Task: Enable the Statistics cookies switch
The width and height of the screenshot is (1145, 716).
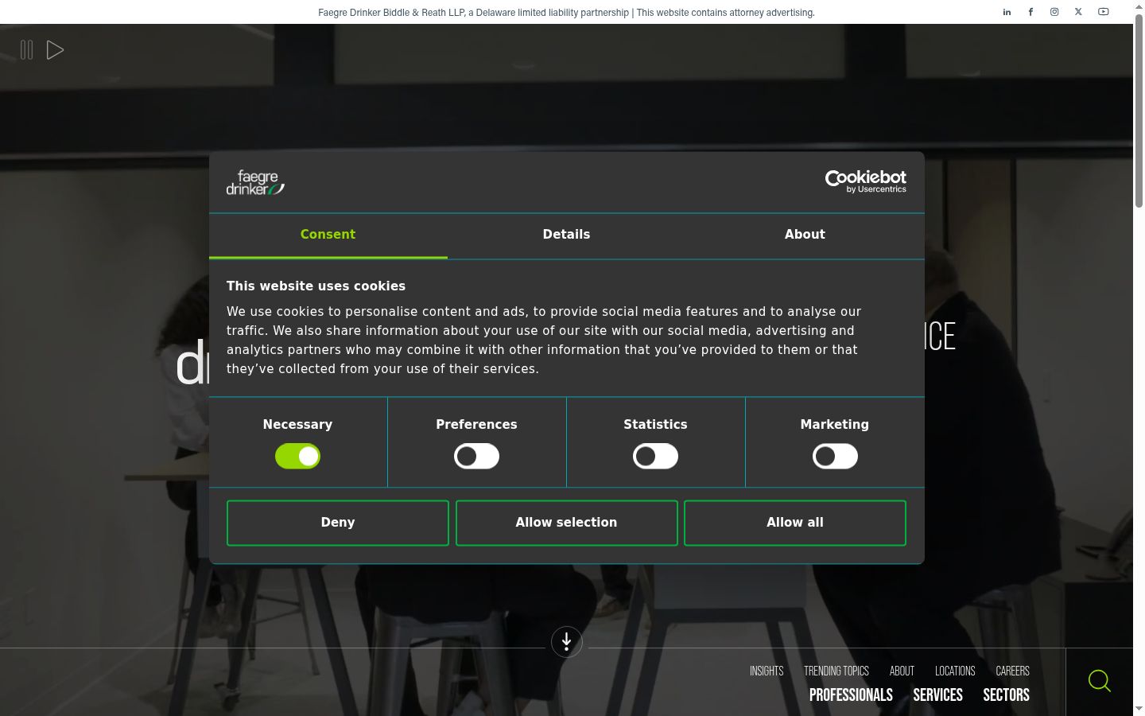Action: 656,457
